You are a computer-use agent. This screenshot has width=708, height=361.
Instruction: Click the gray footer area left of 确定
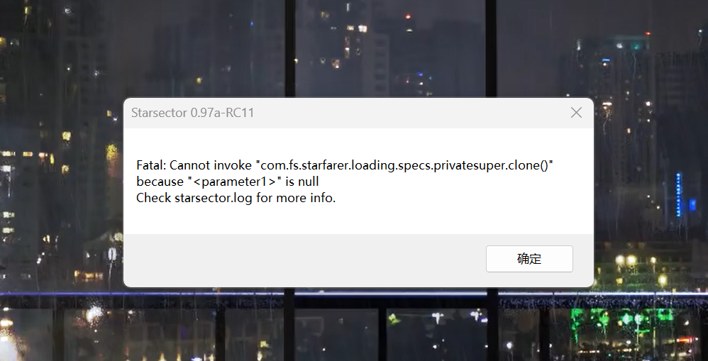302,260
